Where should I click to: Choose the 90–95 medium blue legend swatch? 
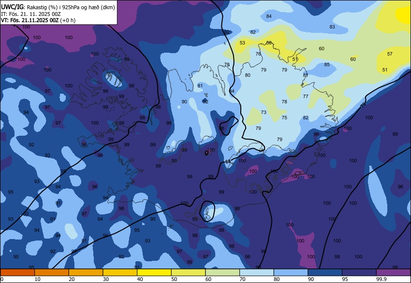pyautogui.click(x=325, y=272)
